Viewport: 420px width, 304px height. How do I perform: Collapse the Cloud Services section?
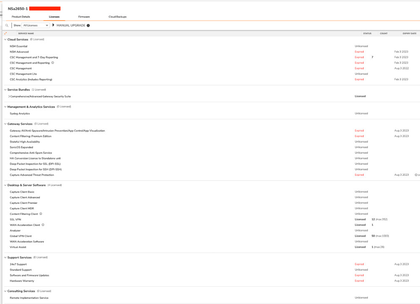click(x=5, y=40)
